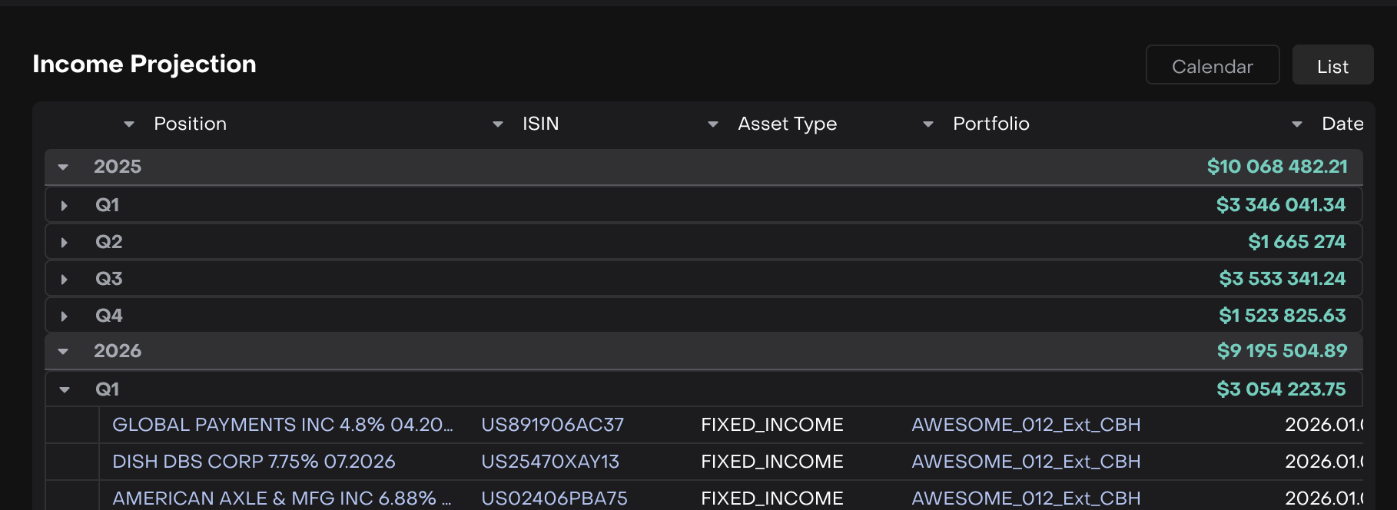Open GLOBAL PAYMENTS INC 4.8% position link
Image resolution: width=1397 pixels, height=510 pixels.
click(x=282, y=425)
